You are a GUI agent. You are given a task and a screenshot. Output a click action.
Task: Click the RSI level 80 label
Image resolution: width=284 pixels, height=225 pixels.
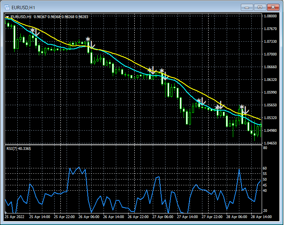click(x=265, y=148)
